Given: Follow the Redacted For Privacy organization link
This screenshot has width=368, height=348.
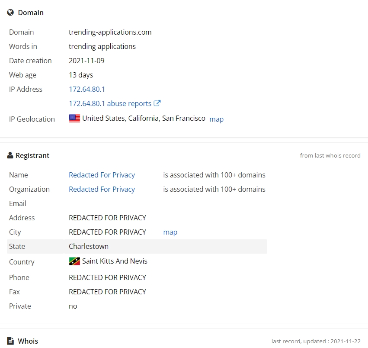Looking at the screenshot, I should [102, 190].
